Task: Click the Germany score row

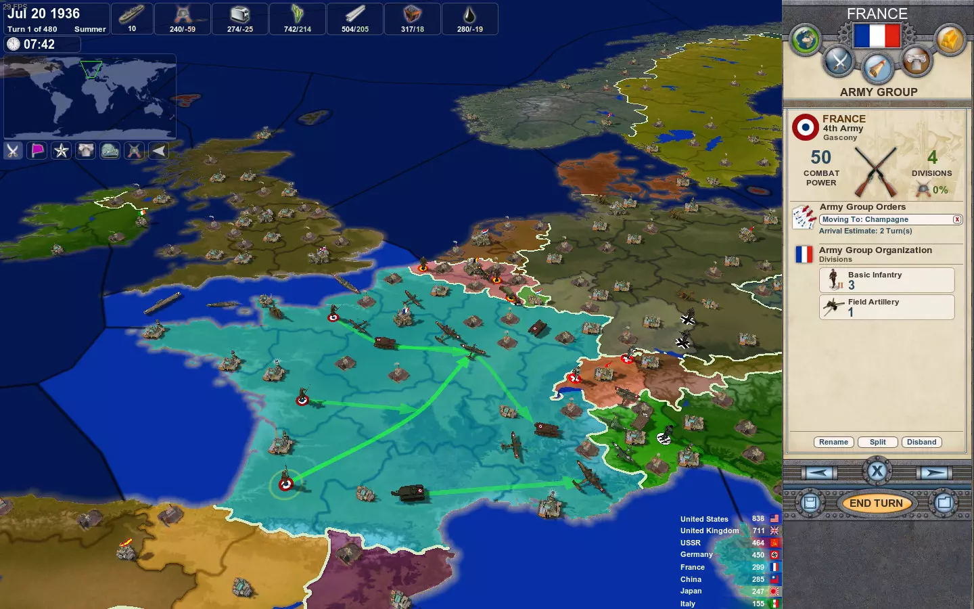Action: tap(729, 555)
